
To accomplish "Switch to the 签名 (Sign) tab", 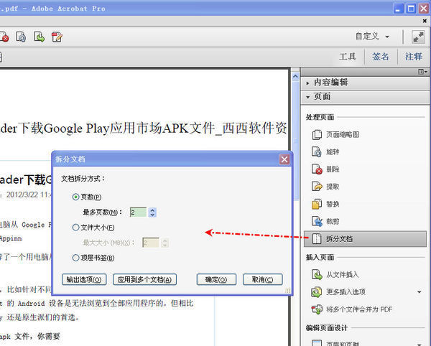I will [x=381, y=57].
